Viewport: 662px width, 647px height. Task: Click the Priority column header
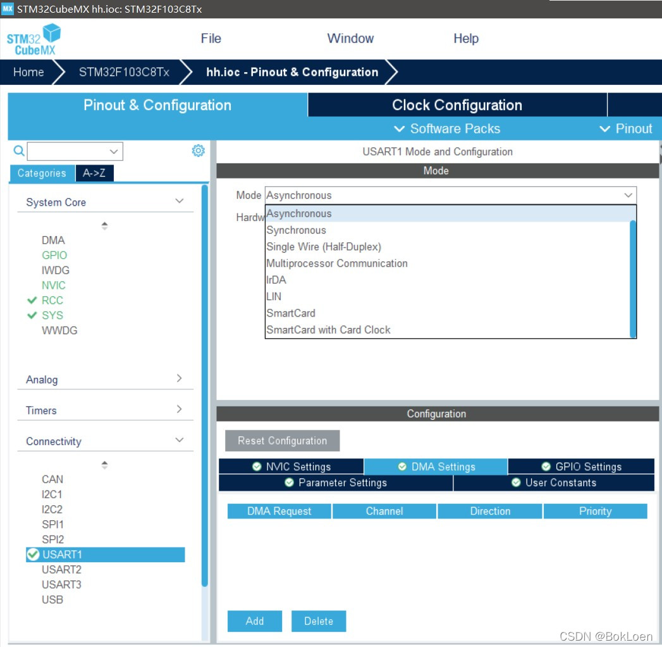[x=595, y=511]
